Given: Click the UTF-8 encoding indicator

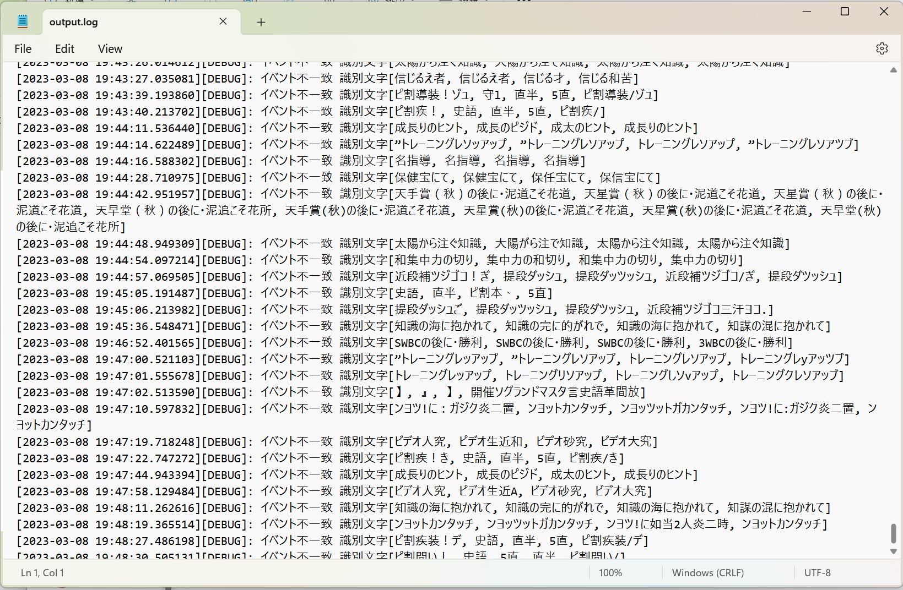Looking at the screenshot, I should 817,573.
